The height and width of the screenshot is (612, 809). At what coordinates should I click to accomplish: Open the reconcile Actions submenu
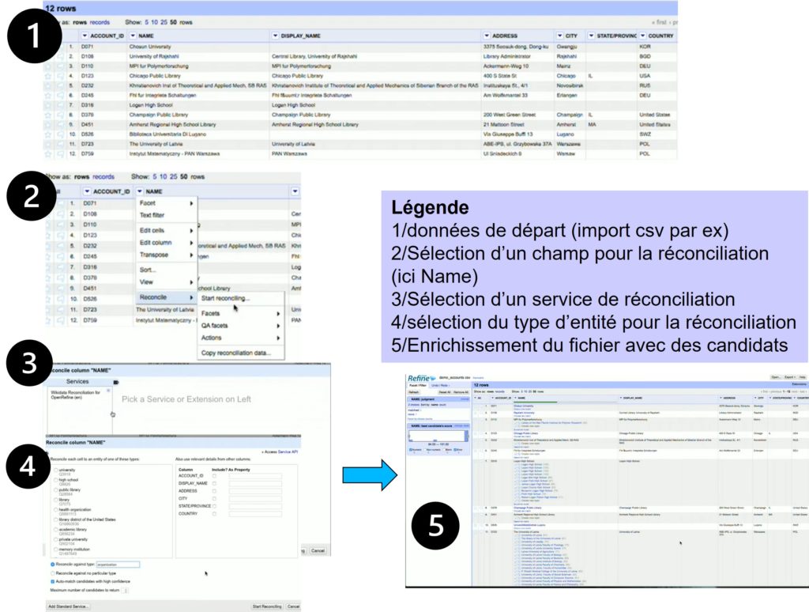click(x=240, y=338)
